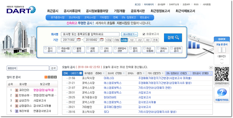Click the QUICK panel down arrow
Viewport: 233px width, 118px height.
pos(222,63)
